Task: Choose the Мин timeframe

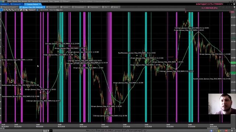Action: click(58, 10)
